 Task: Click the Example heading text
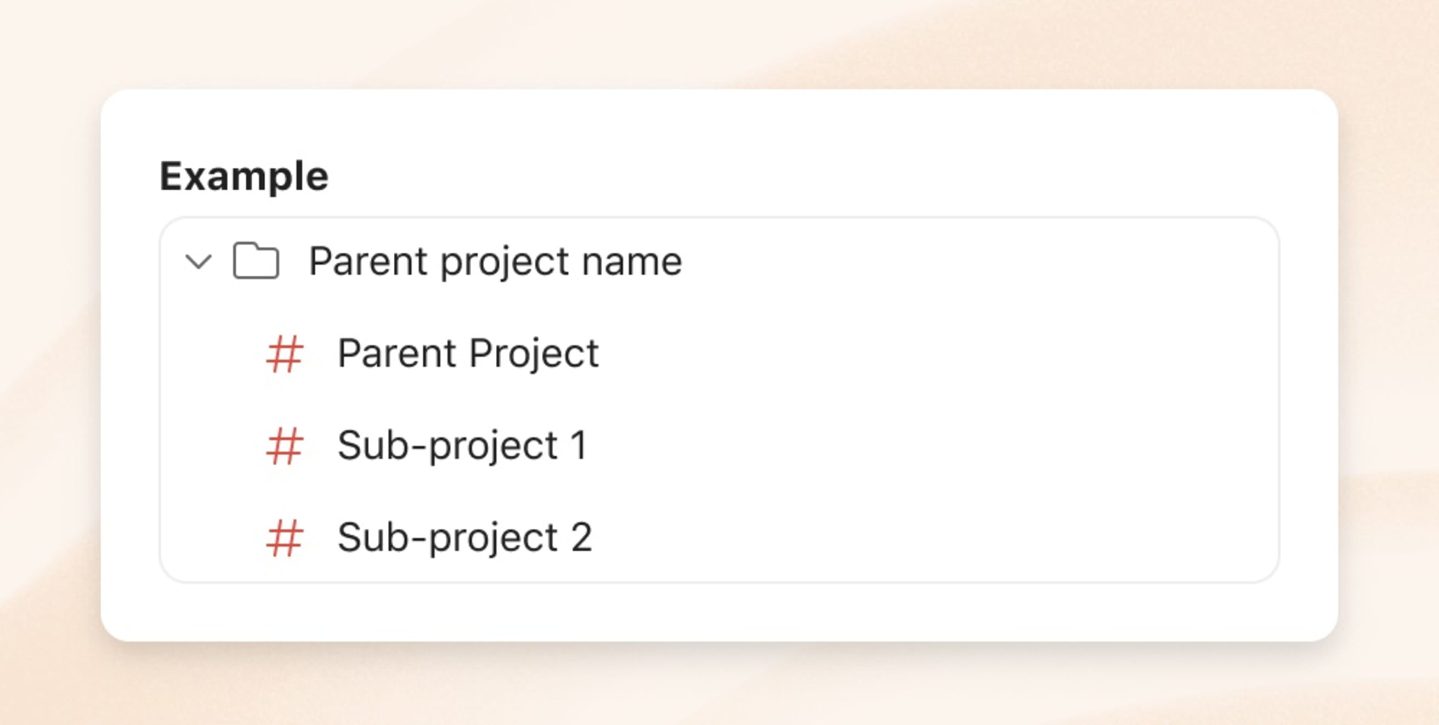[244, 177]
